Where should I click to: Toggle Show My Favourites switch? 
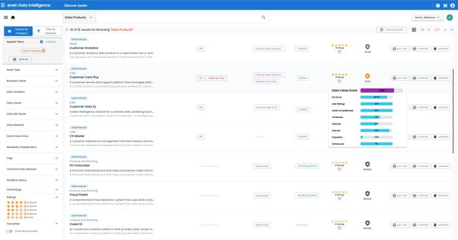(9, 232)
